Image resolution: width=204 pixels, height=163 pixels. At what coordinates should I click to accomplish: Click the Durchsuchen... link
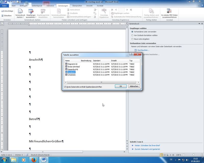click(143, 50)
